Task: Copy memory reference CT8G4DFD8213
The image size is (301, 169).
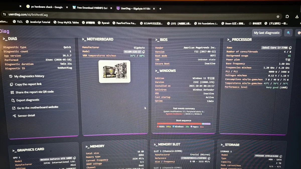Action: (209, 158)
